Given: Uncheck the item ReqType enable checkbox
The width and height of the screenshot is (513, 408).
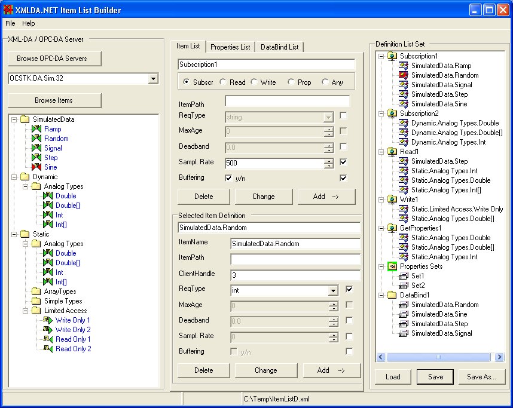Looking at the screenshot, I should (349, 289).
